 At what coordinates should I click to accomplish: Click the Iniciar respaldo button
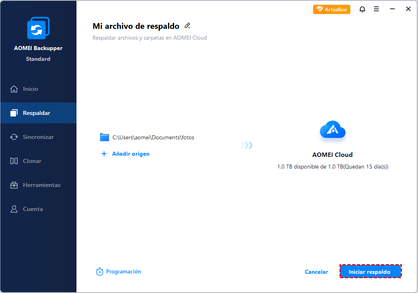[370, 271]
